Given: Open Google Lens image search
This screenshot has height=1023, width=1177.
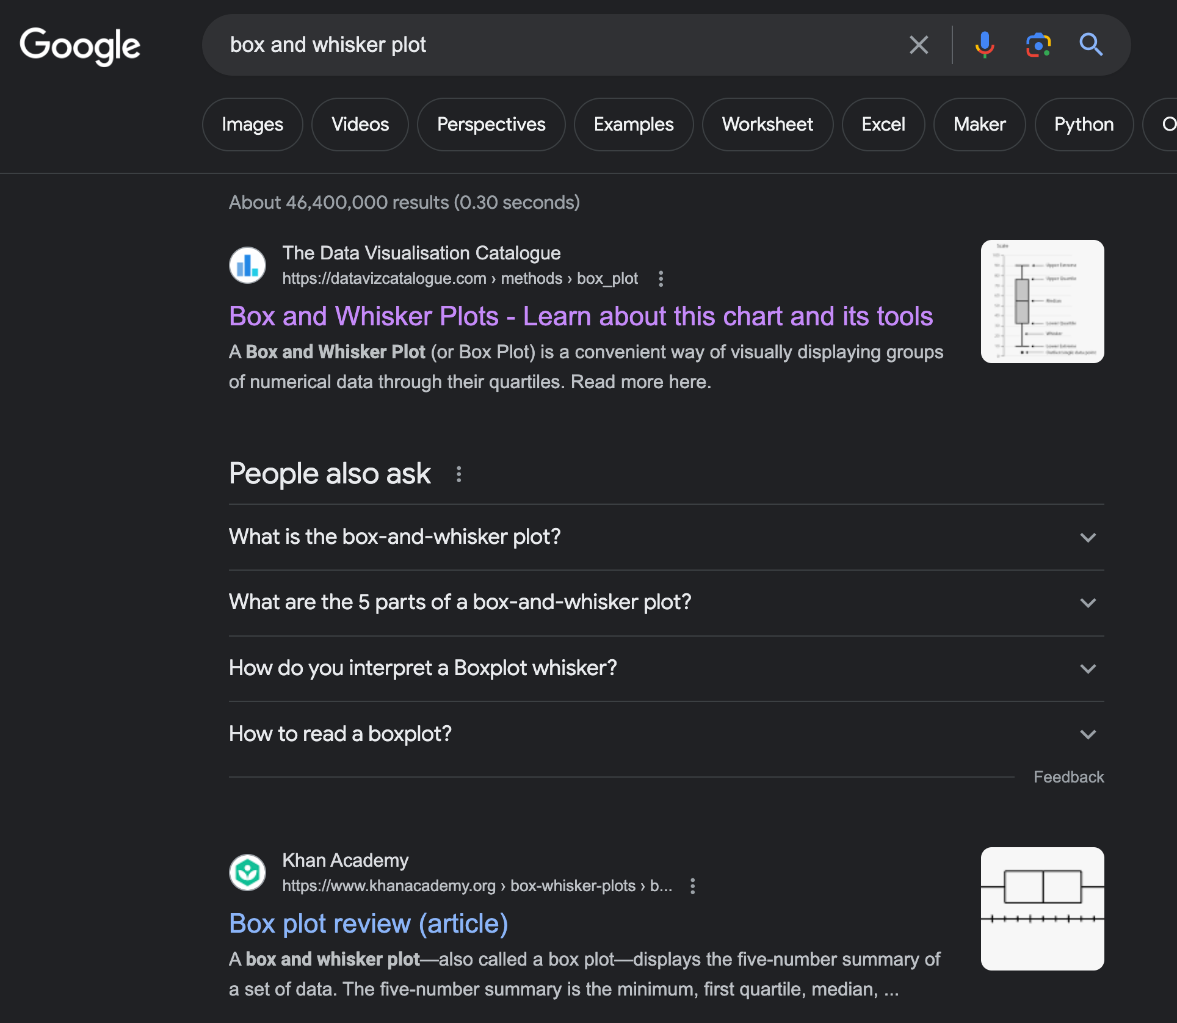Looking at the screenshot, I should [1038, 45].
